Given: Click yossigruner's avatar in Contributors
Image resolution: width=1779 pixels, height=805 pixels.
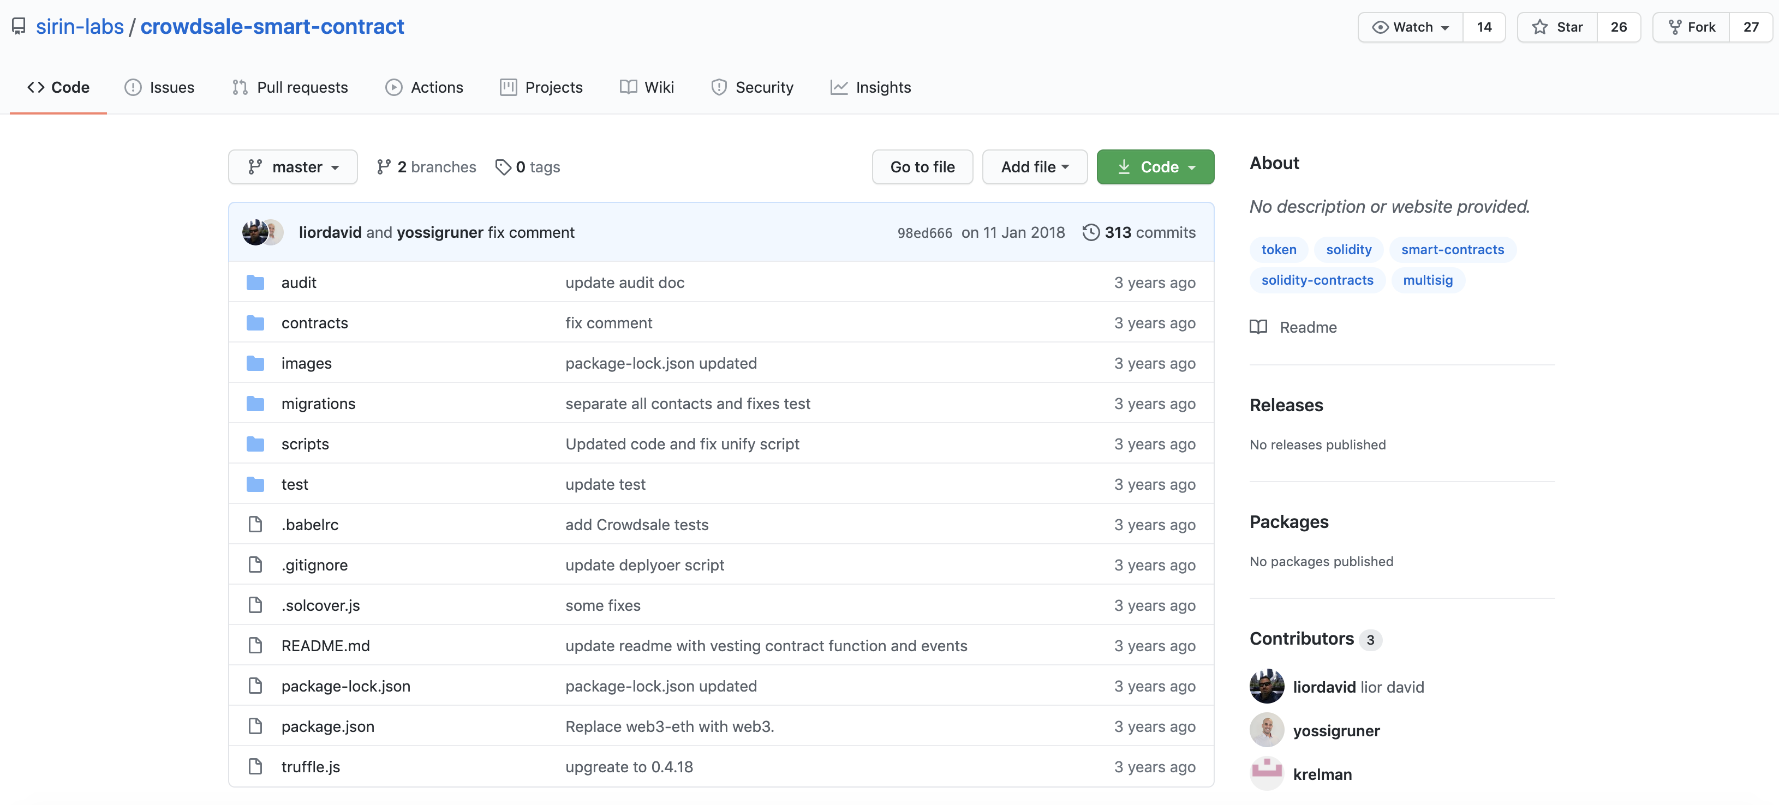Looking at the screenshot, I should point(1267,730).
